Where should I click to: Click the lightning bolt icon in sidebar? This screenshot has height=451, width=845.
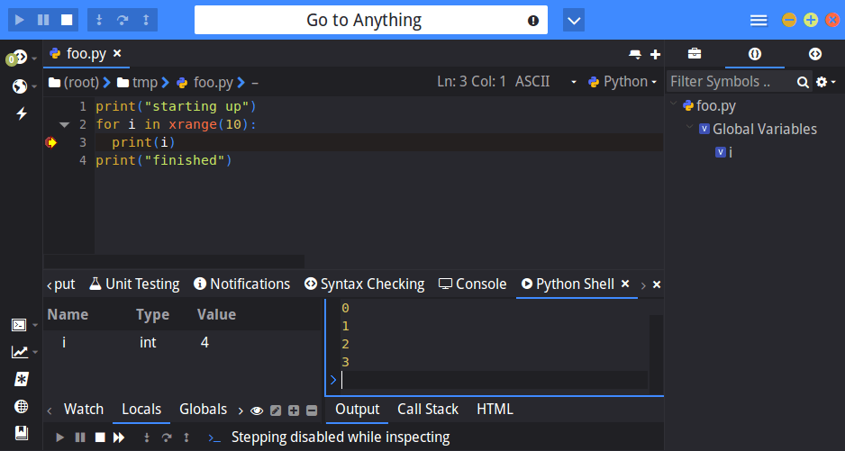(22, 113)
